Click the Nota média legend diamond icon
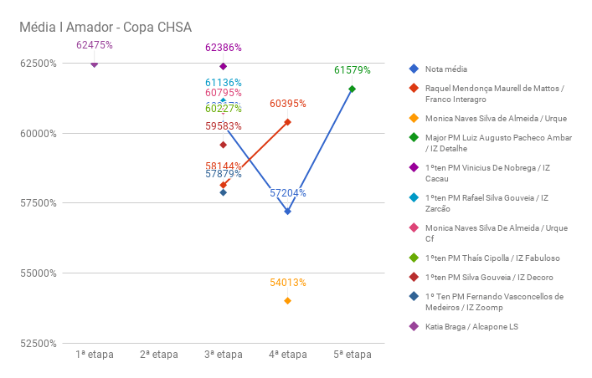 [x=414, y=69]
